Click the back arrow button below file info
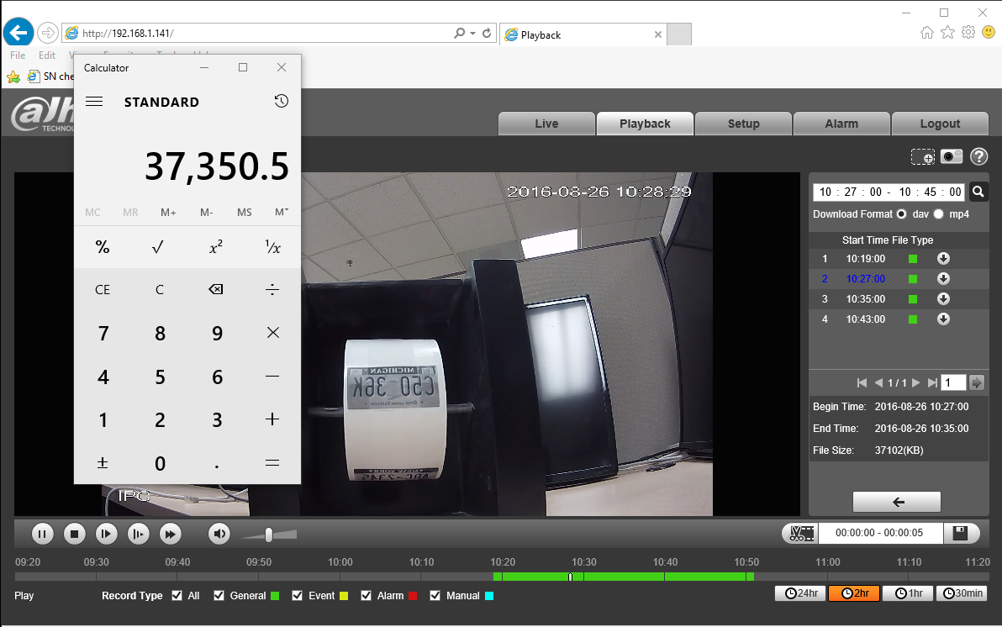The width and height of the screenshot is (1002, 627). coord(897,502)
